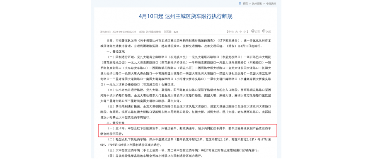The image size is (373, 159).
Task: Click the heading 一、管控区域
Action: click(x=115, y=51)
